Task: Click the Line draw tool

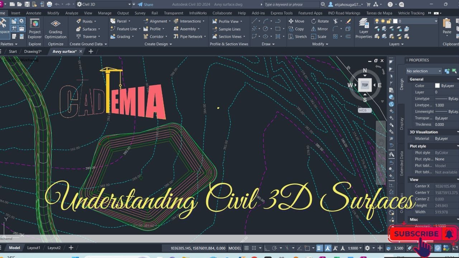Action: [x=254, y=21]
